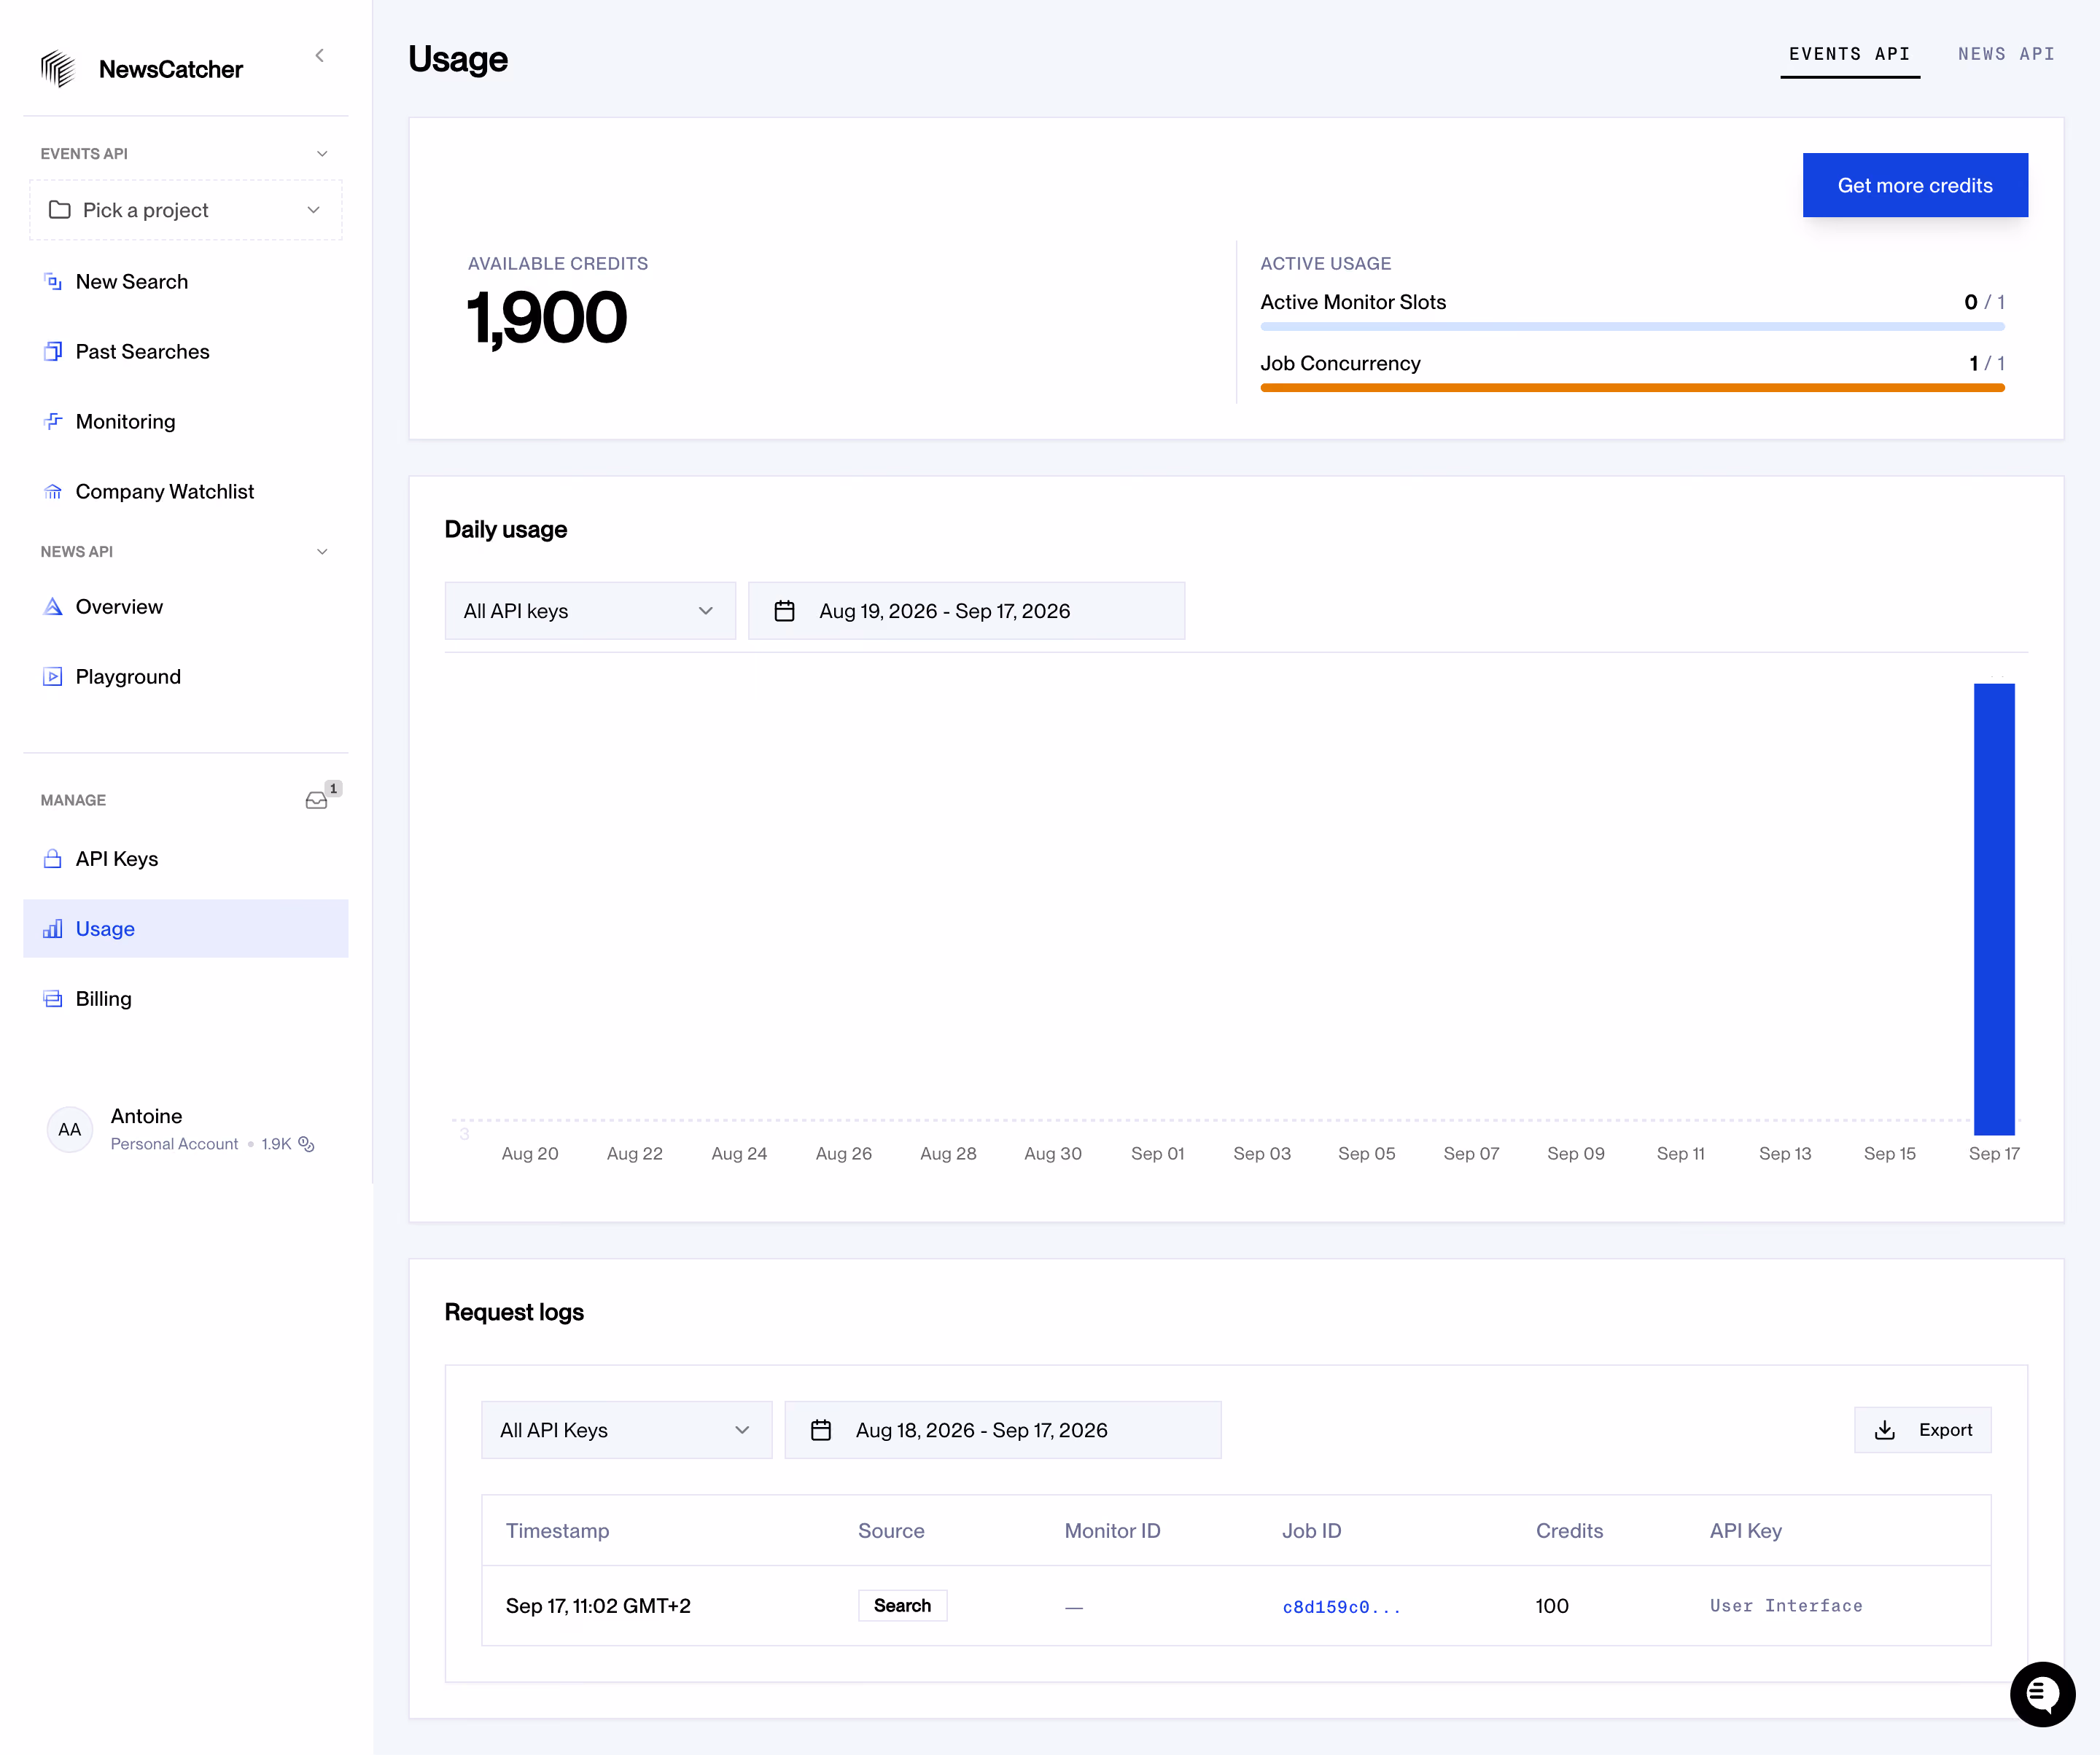
Task: Click the Monitor ID column header
Action: (1112, 1531)
